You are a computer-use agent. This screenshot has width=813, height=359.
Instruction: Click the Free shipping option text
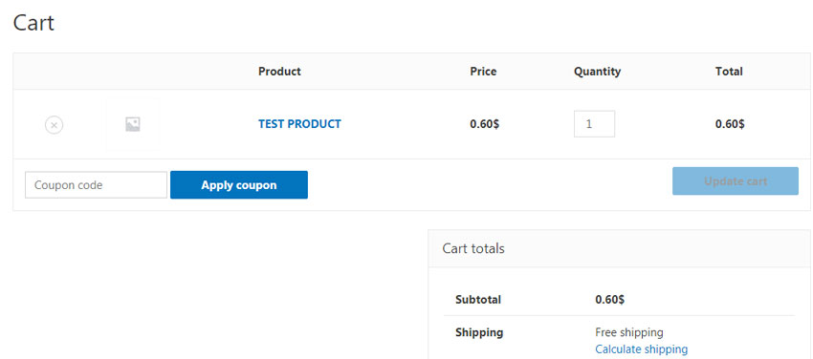point(629,332)
